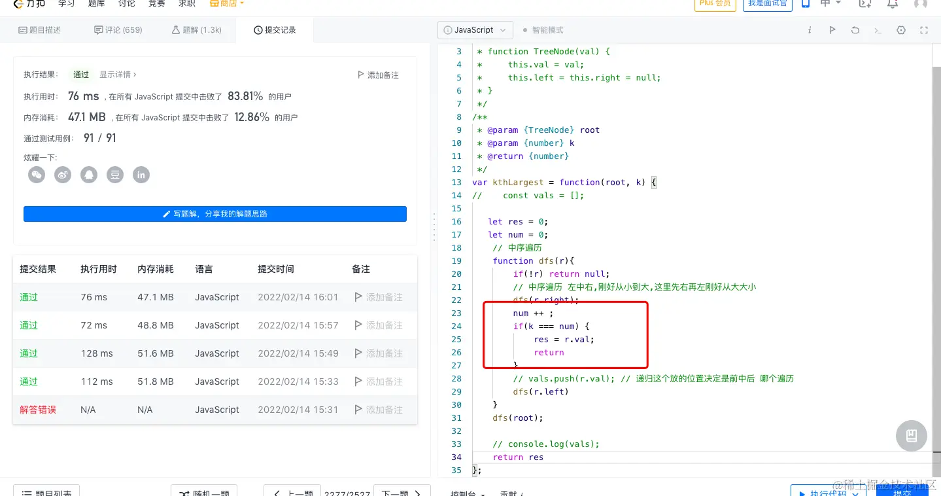Click the 执行用时 column header
941x496 pixels.
coord(99,269)
